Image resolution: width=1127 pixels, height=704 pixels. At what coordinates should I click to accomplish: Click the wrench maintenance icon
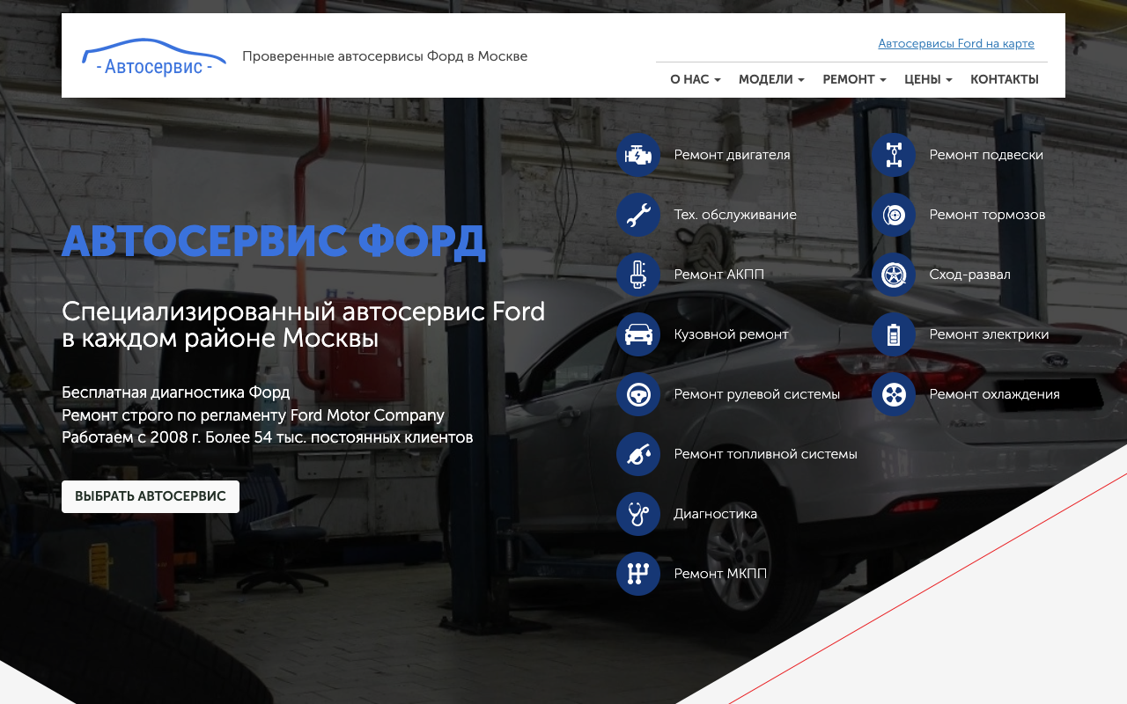[638, 215]
